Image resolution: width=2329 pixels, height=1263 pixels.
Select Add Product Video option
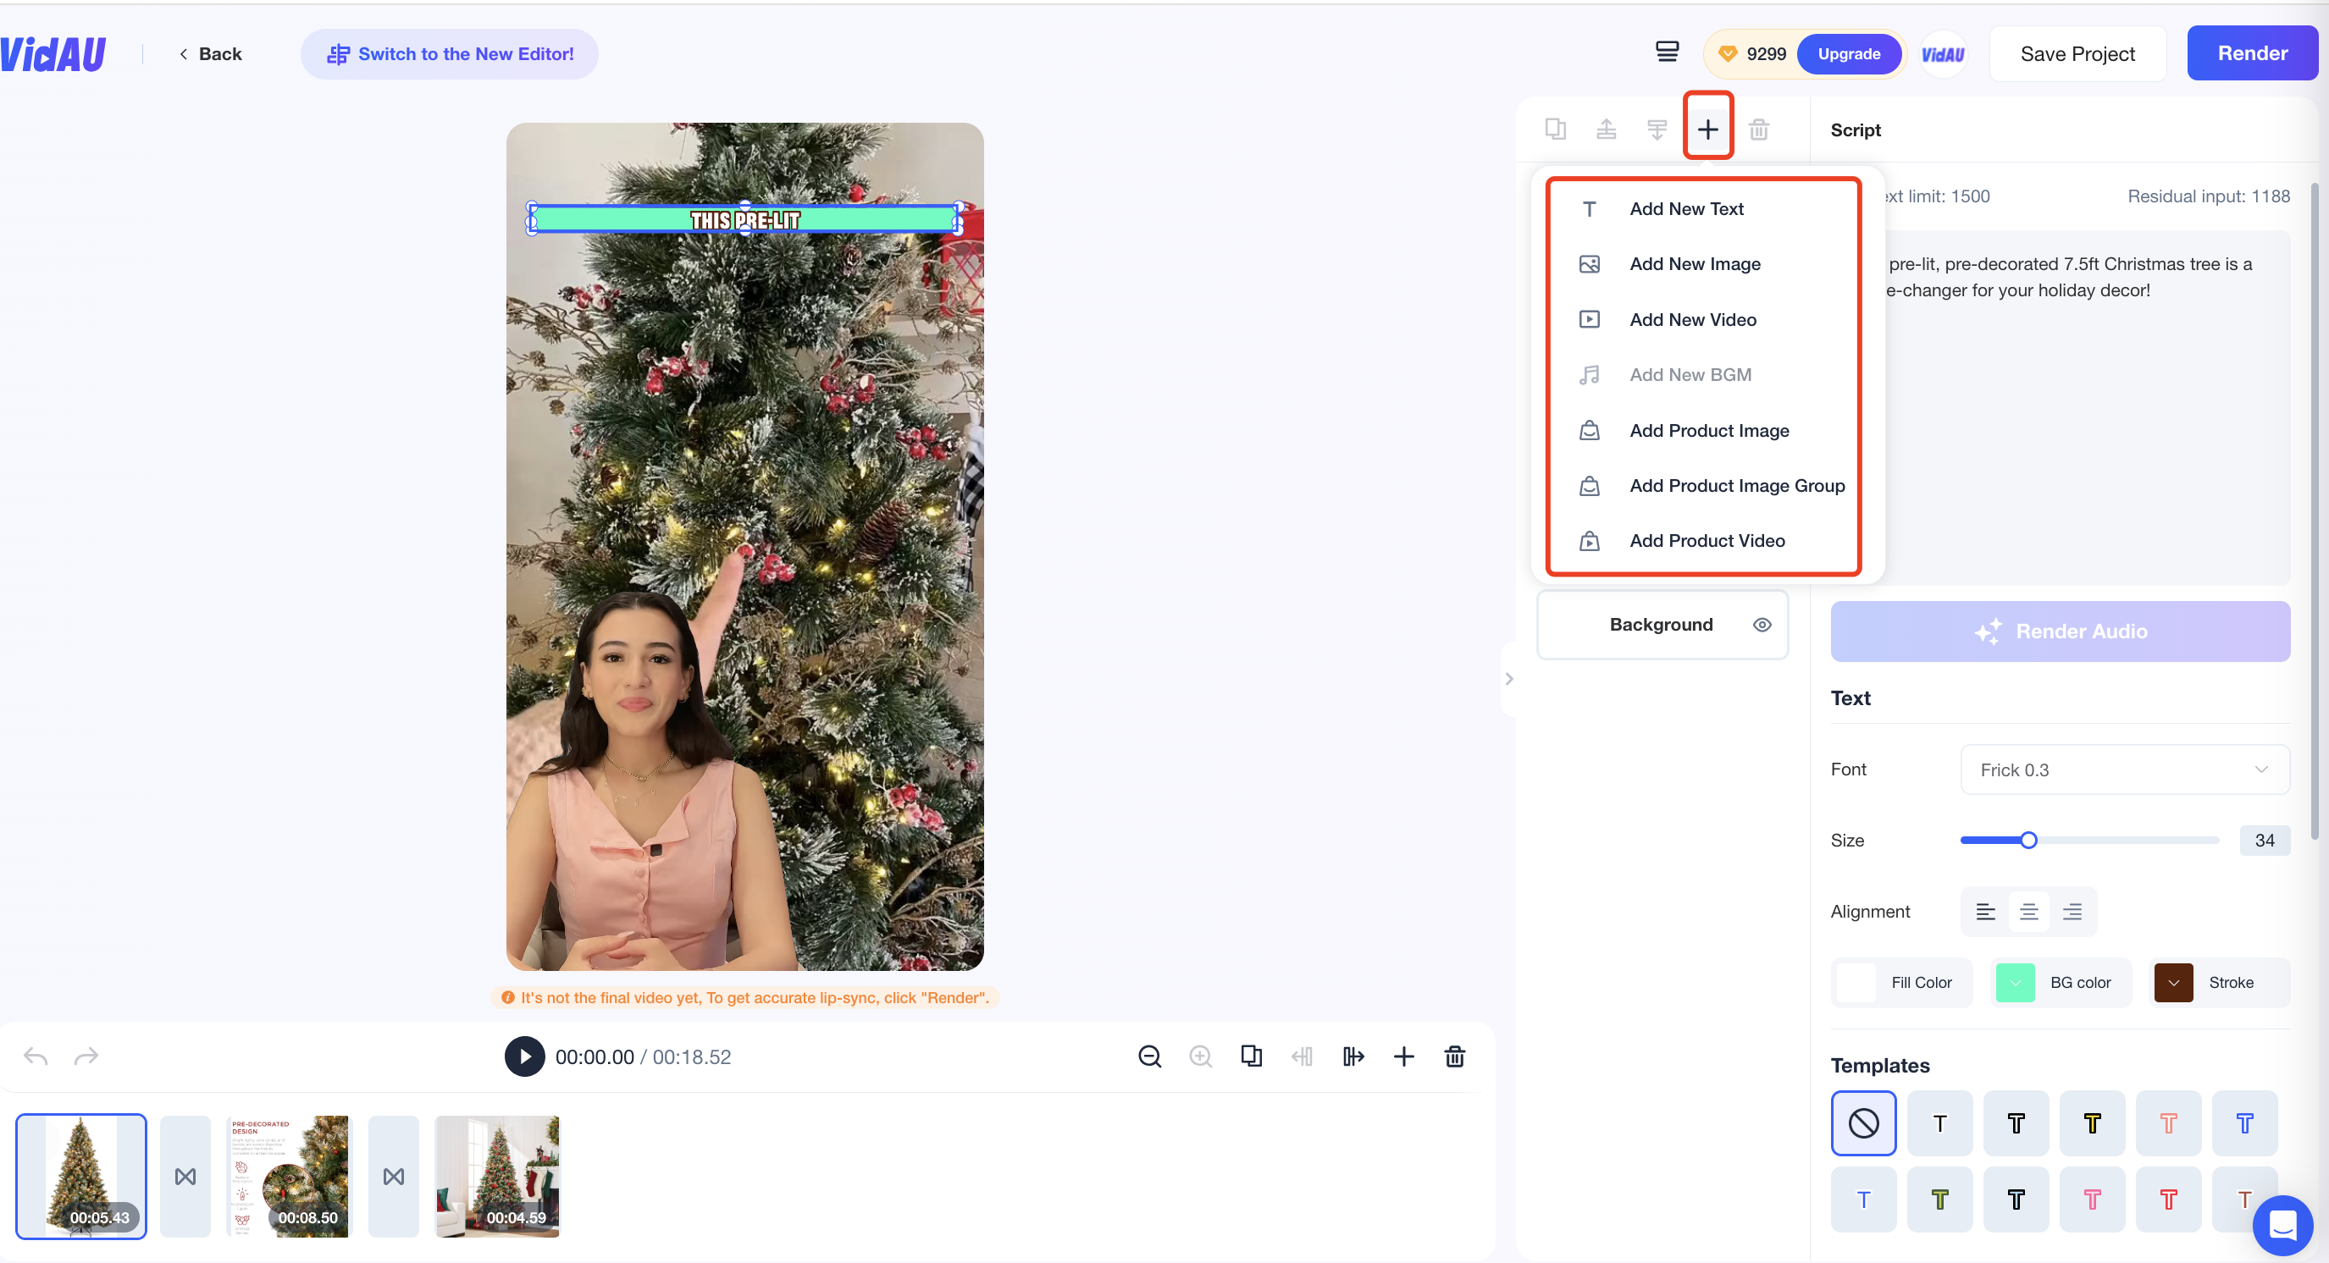click(1707, 540)
